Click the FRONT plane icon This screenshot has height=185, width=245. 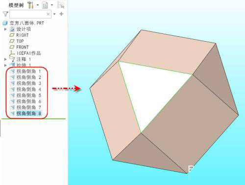coord(12,47)
